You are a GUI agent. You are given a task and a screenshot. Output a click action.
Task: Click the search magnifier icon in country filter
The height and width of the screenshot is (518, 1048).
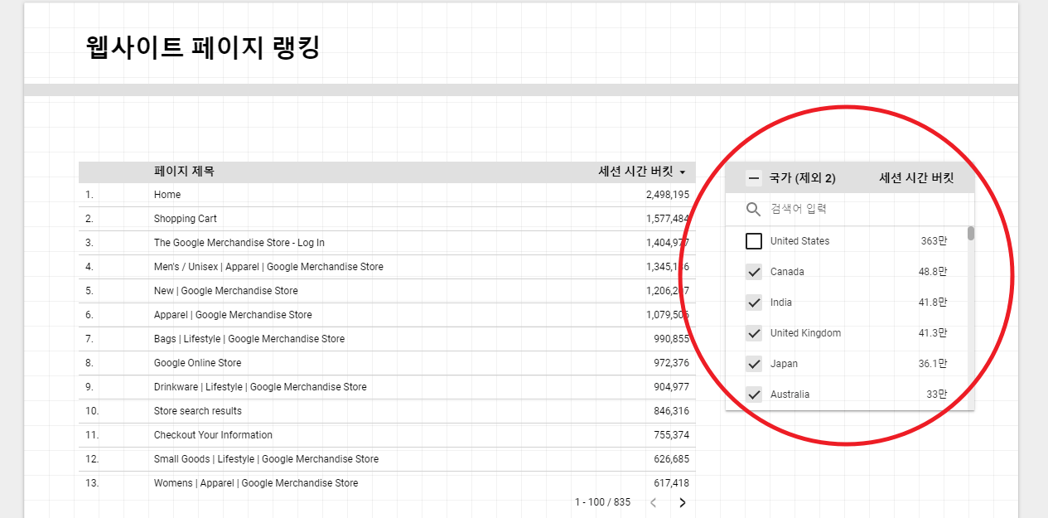coord(753,209)
